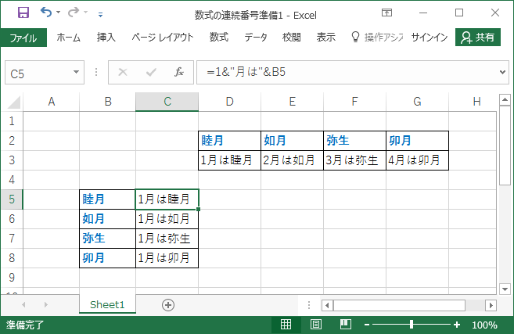The width and height of the screenshot is (514, 334).
Task: Click the lightbulb 操作アシスト search box
Action: [x=377, y=38]
